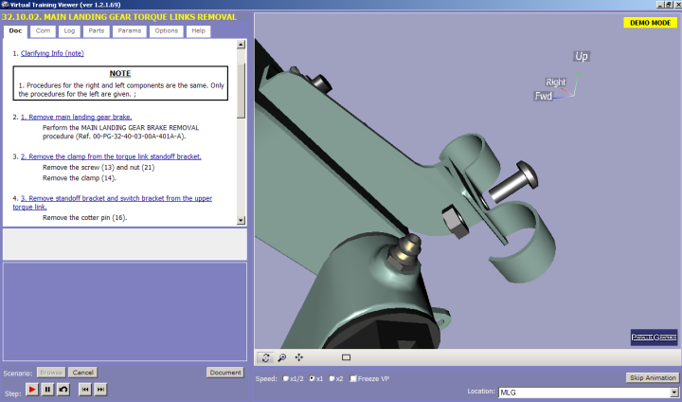Set animation speed to x1/2
Screen dimensions: 682x402
coord(286,378)
